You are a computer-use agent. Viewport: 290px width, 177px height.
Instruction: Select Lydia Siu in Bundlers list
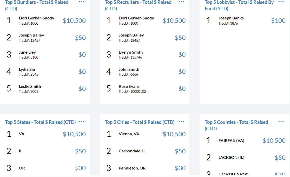tap(27, 69)
